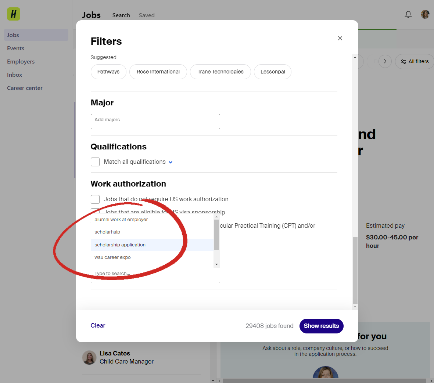The height and width of the screenshot is (383, 434).
Task: Enable Match all qualifications checkbox
Action: pyautogui.click(x=95, y=162)
